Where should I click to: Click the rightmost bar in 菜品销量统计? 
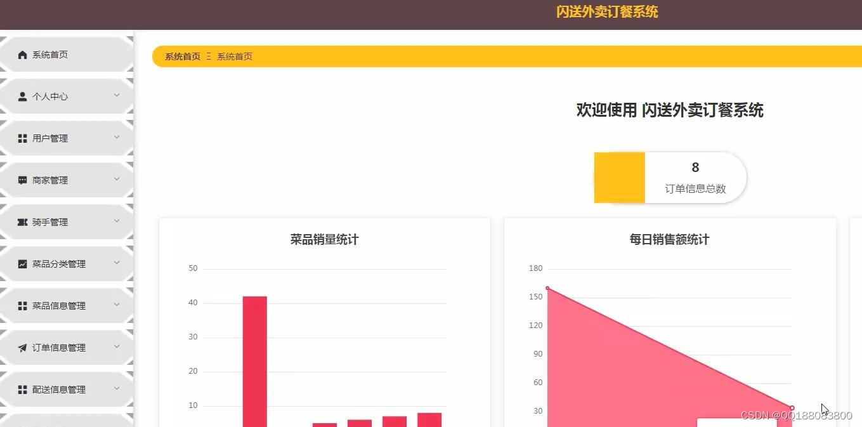coord(429,419)
